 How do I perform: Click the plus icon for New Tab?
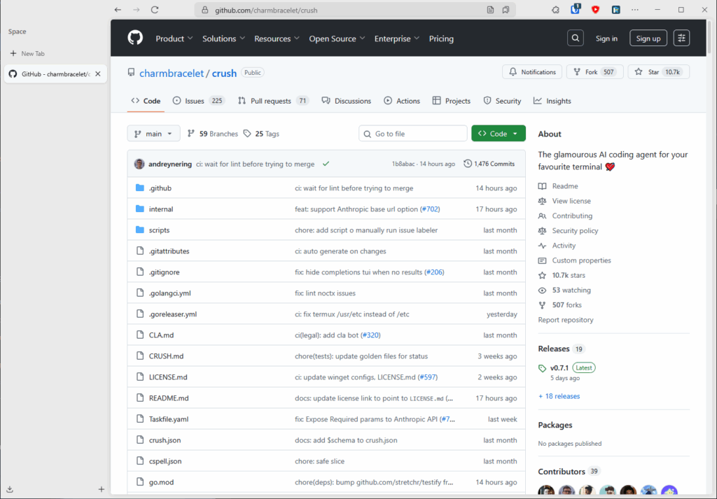point(13,53)
